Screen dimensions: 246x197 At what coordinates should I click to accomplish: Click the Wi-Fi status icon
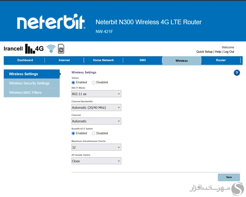click(51, 49)
